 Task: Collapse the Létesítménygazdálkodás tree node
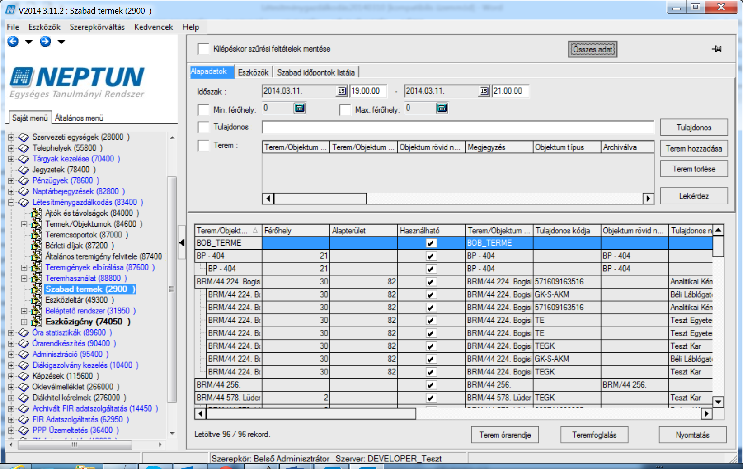pyautogui.click(x=11, y=202)
